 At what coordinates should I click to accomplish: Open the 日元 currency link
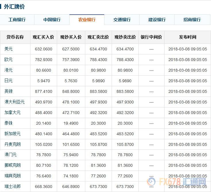point(8,81)
